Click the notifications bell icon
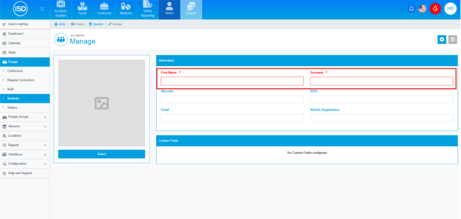The height and width of the screenshot is (219, 461). click(411, 9)
